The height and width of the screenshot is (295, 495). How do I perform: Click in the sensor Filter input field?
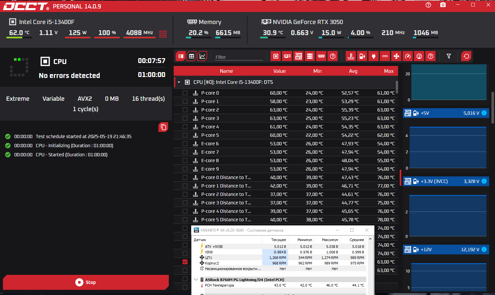(x=238, y=57)
